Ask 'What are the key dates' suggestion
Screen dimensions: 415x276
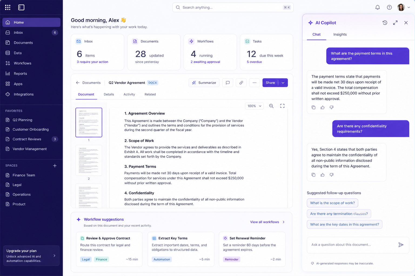coord(344,225)
